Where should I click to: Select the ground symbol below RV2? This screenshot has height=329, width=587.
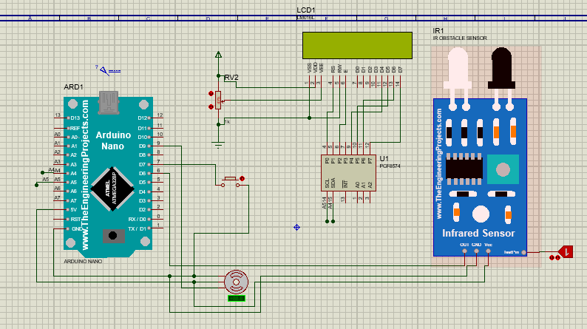[x=218, y=145]
